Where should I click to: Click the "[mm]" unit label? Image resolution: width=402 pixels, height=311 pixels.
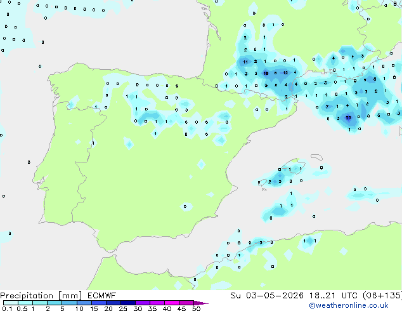tap(70, 296)
